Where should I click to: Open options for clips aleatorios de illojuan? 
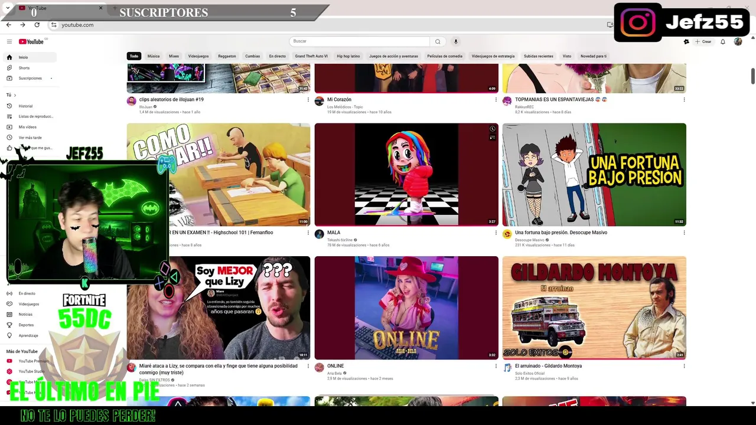[x=308, y=100]
